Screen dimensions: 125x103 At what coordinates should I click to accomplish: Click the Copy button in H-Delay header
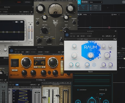[27, 52]
